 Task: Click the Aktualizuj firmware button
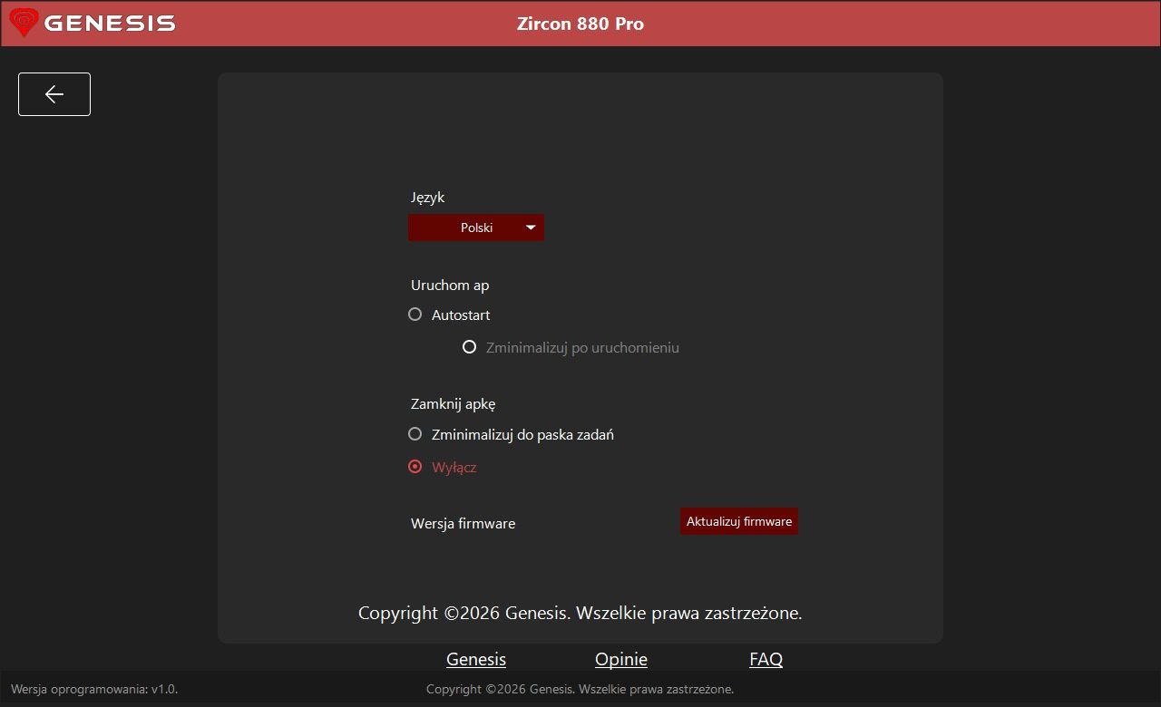pyautogui.click(x=739, y=521)
